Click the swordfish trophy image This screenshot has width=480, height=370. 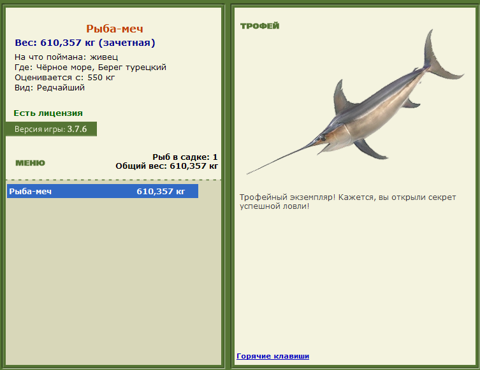click(355, 103)
